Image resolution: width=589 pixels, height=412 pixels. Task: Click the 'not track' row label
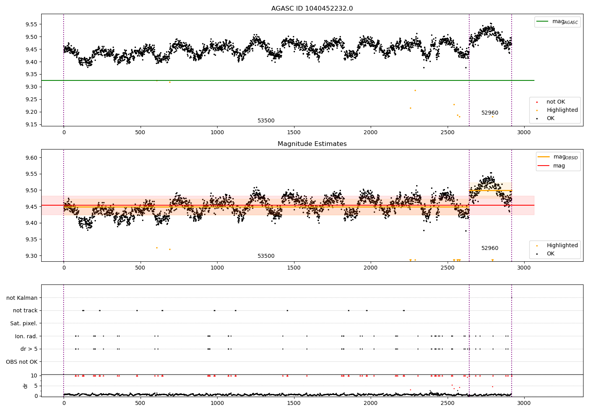(25, 311)
